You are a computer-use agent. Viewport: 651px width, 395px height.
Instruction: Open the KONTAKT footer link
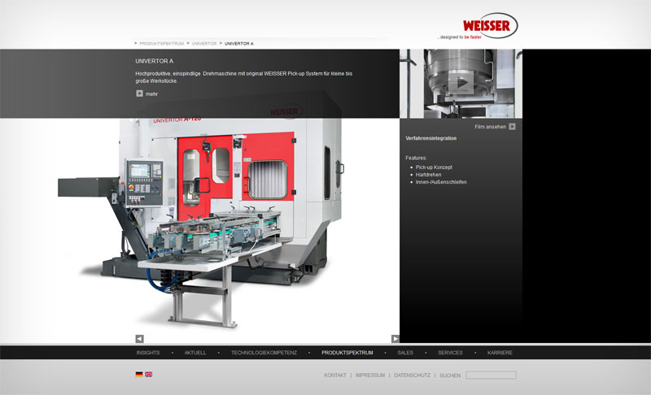click(x=335, y=375)
